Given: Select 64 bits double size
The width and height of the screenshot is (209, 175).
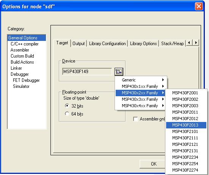Looking at the screenshot, I should 67,114.
